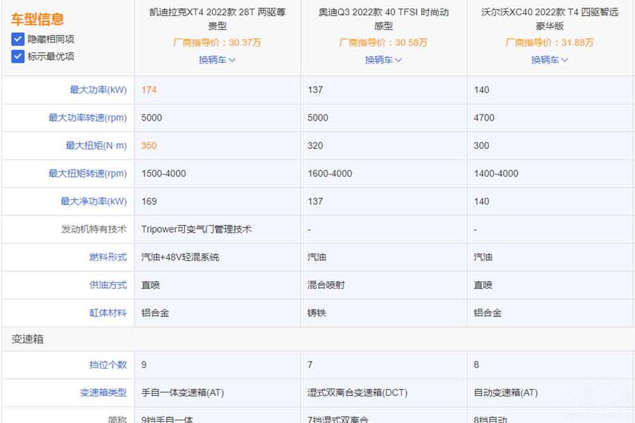Select the 变速箱 section header
The image size is (635, 423).
pos(27,340)
